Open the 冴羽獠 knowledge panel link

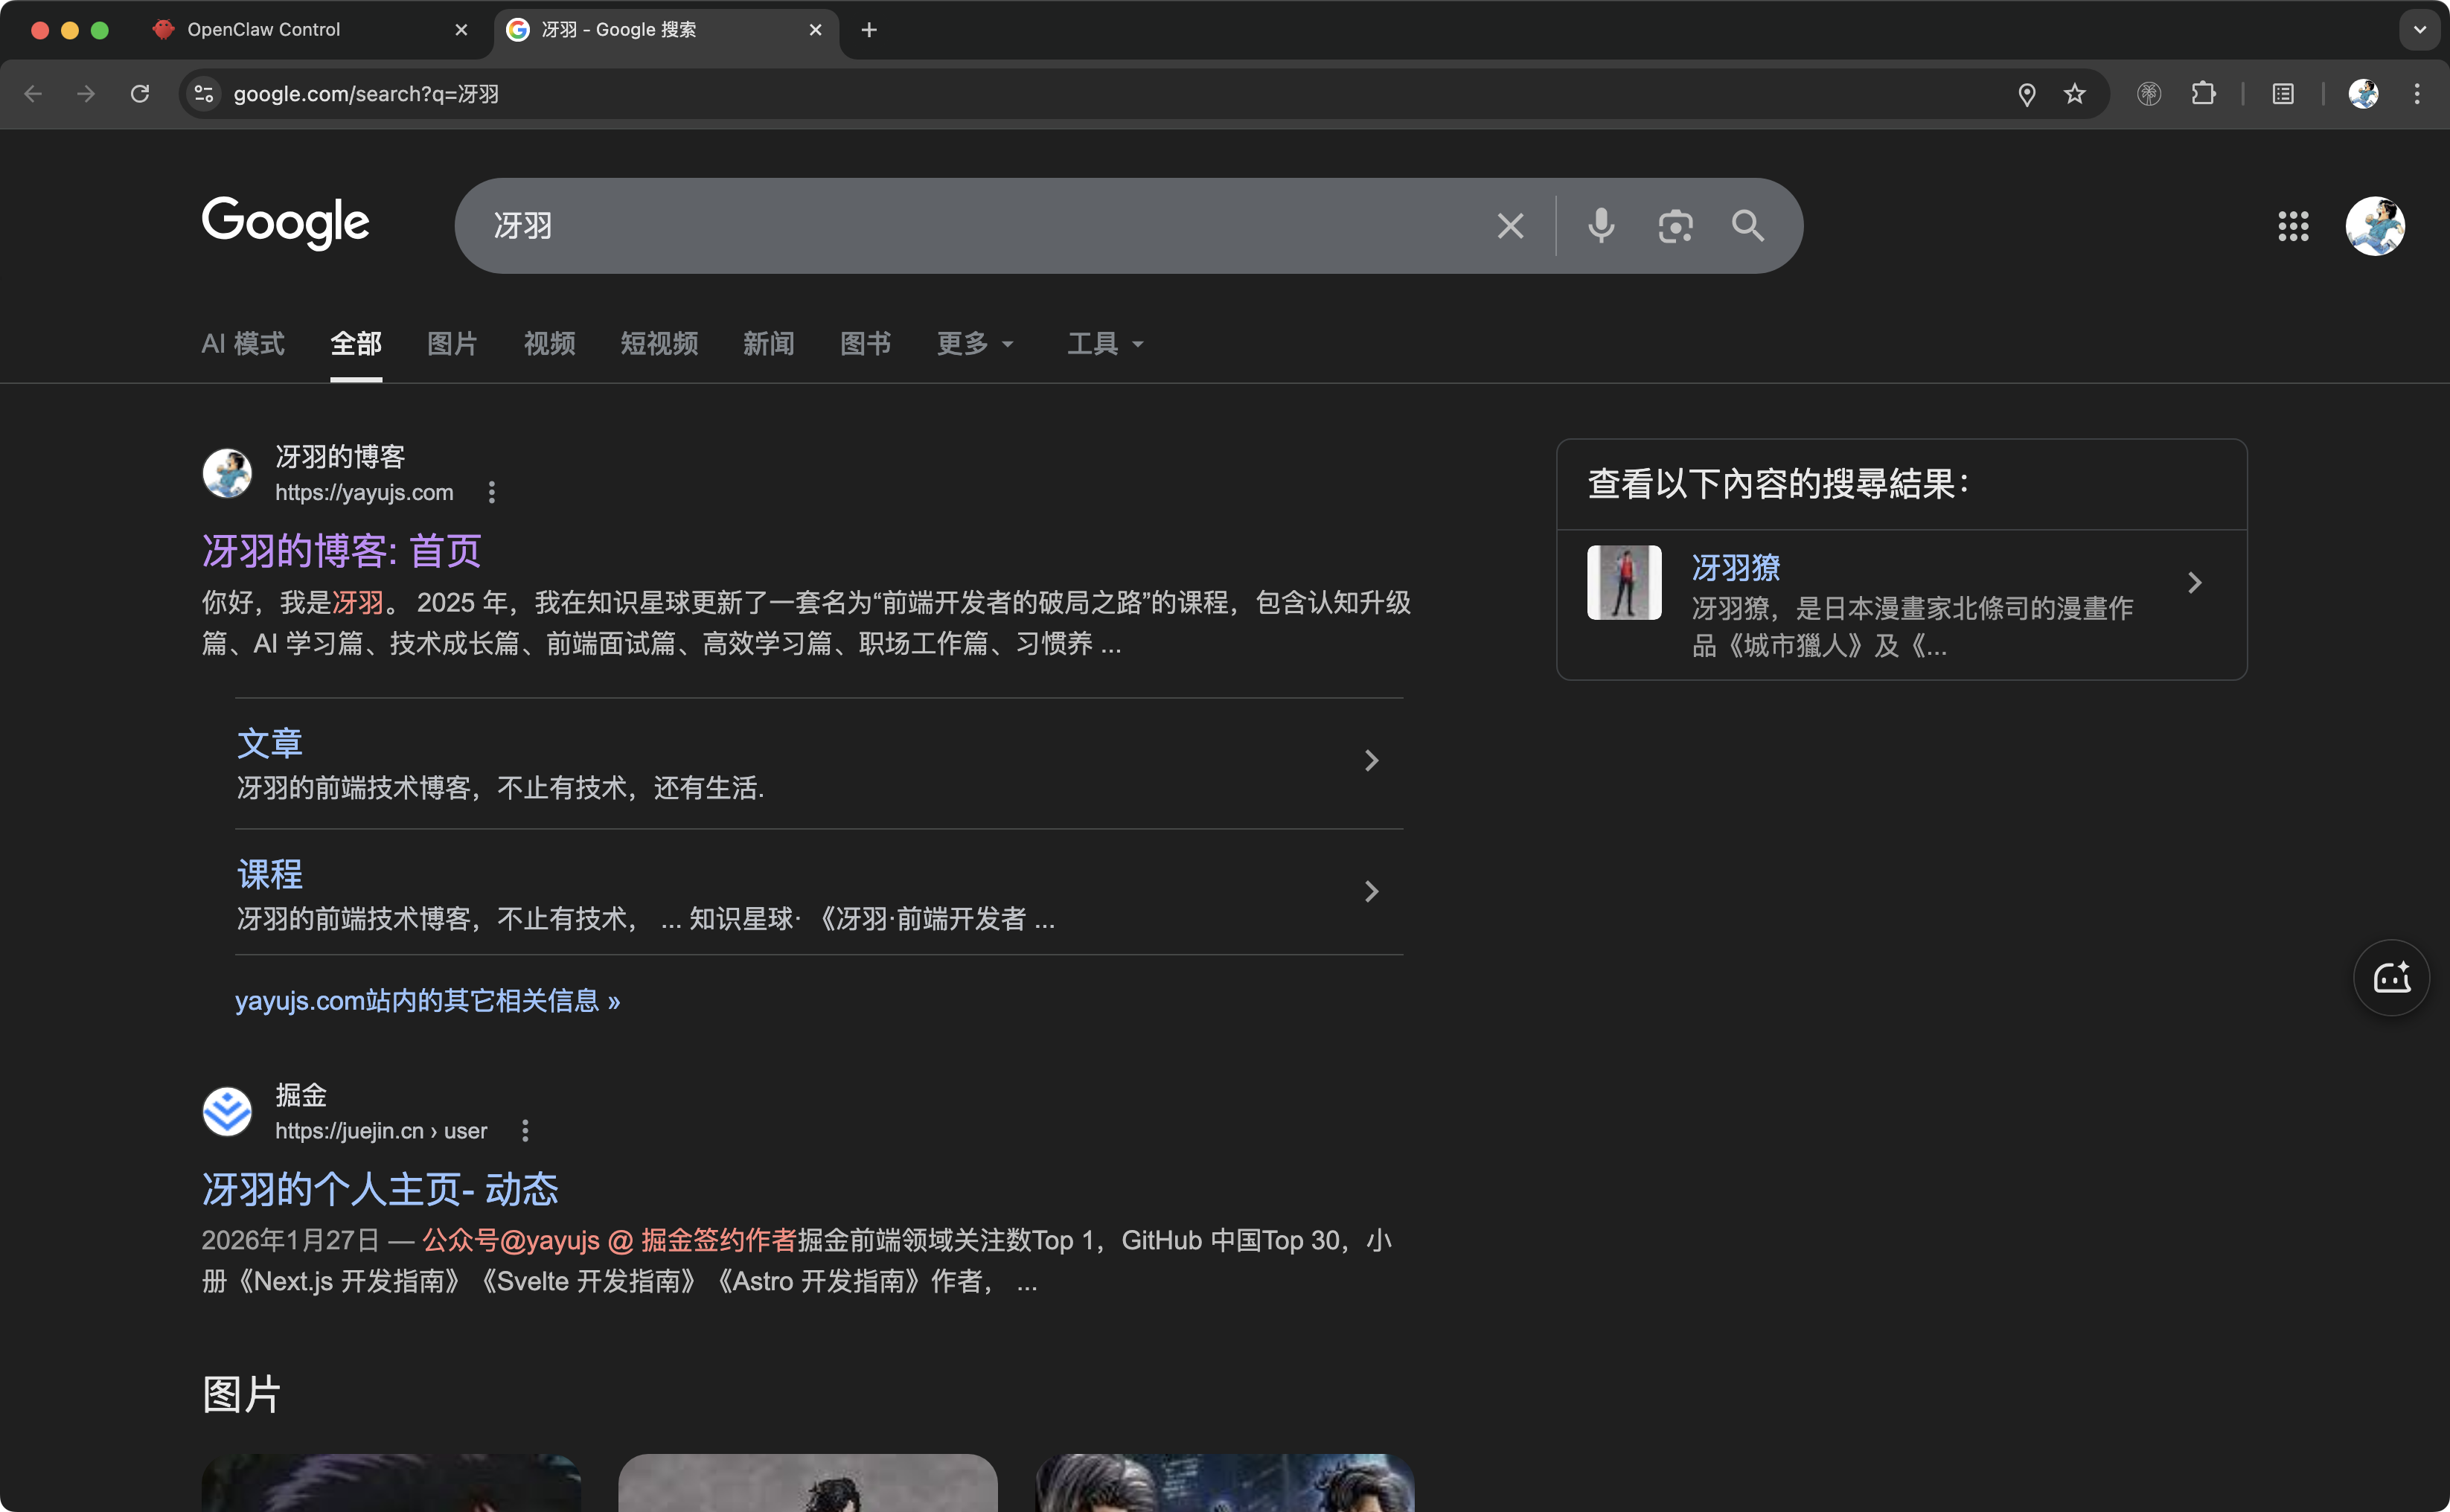1735,568
